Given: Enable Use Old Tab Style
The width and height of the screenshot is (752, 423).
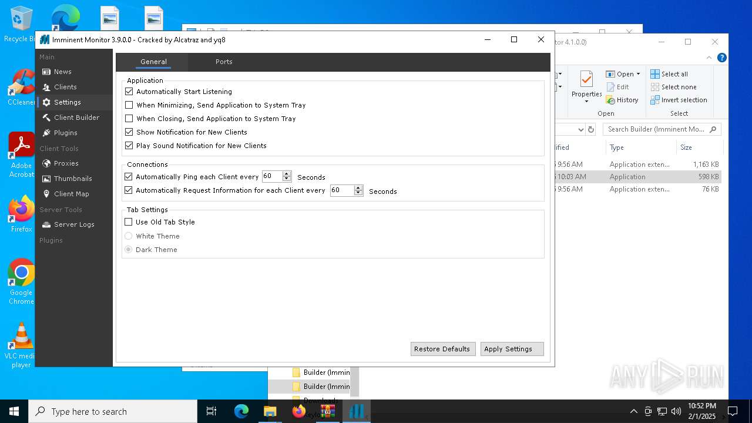Looking at the screenshot, I should [129, 222].
